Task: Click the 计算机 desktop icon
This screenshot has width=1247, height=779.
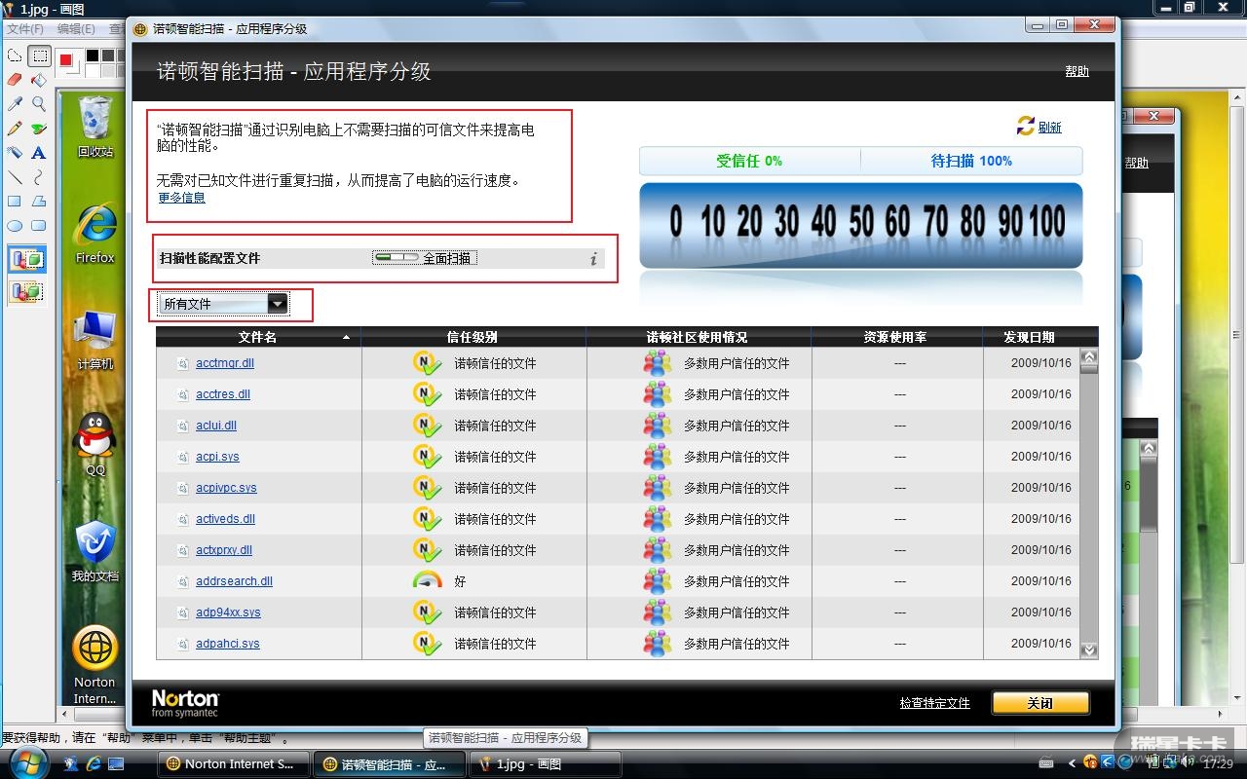Action: pos(95,339)
